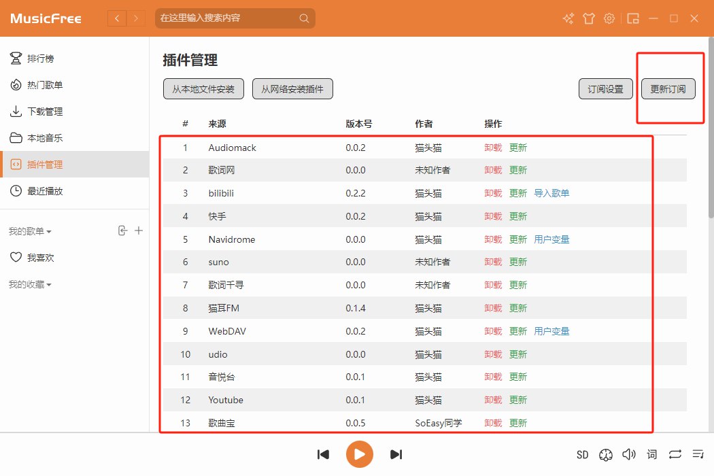Open the play queue list icon
714x476 pixels.
point(698,454)
